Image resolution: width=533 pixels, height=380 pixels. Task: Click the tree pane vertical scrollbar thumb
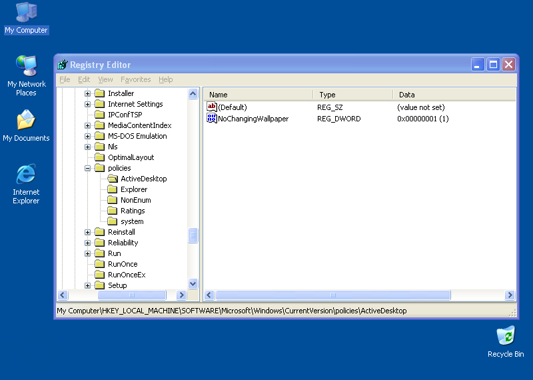(193, 235)
